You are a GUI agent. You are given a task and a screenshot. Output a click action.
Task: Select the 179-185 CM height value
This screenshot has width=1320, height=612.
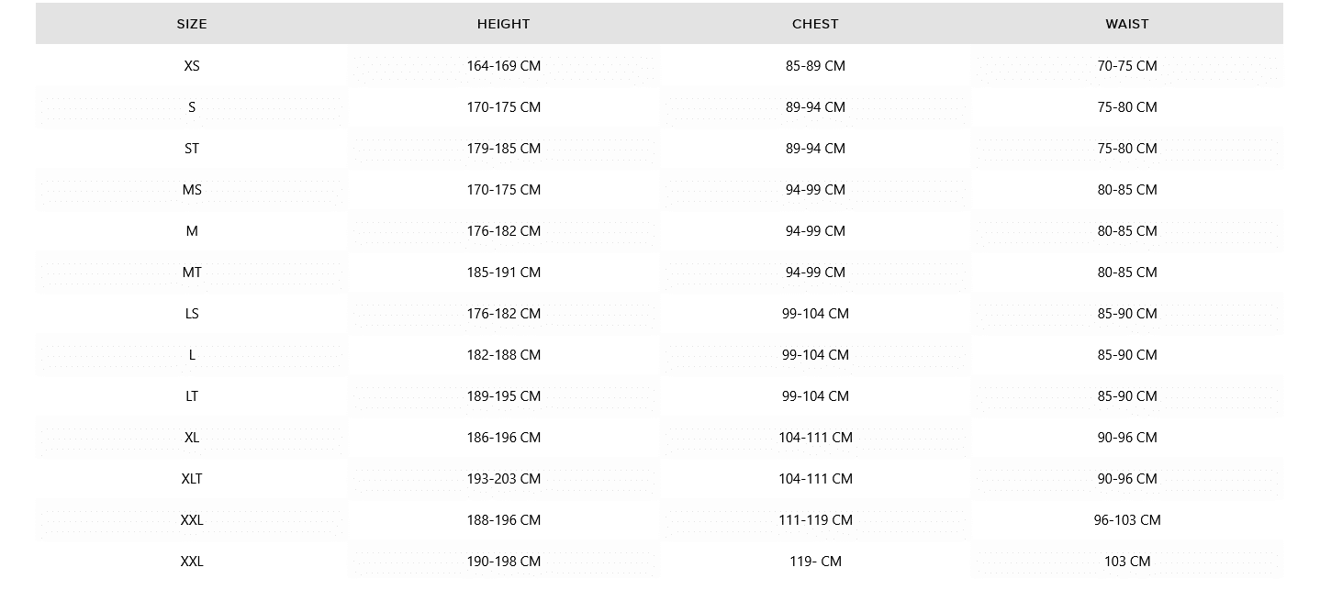[x=503, y=149]
